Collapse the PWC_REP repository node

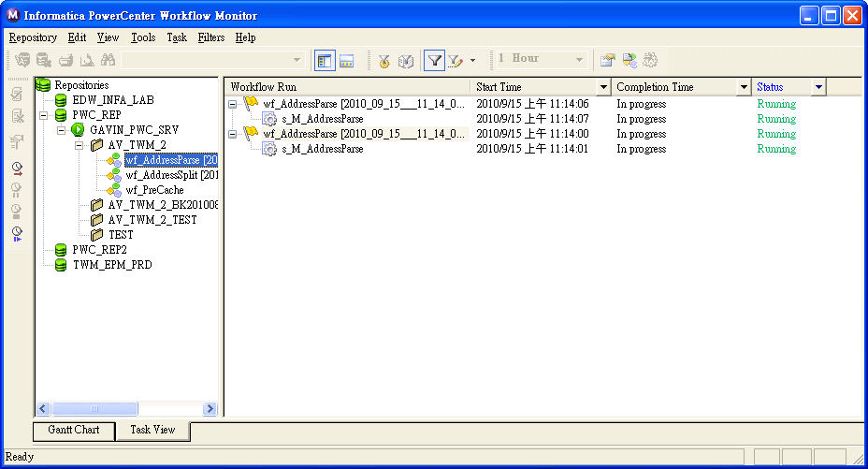tap(44, 116)
